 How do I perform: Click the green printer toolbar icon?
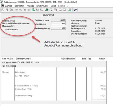[70, 10]
